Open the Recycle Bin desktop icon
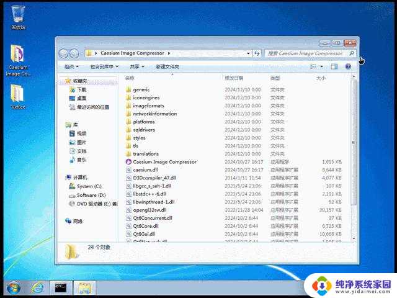Viewport: 397px width, 298px height. point(18,17)
